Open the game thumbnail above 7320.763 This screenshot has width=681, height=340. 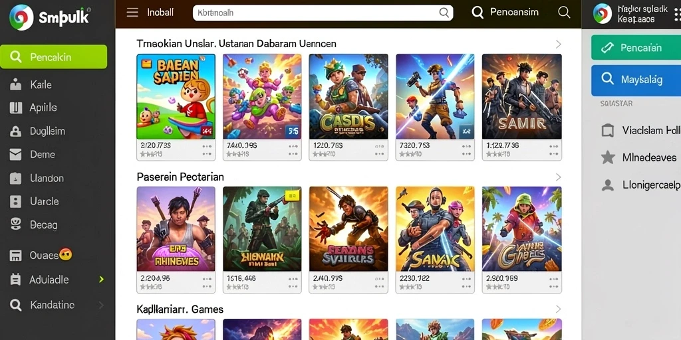pyautogui.click(x=435, y=96)
